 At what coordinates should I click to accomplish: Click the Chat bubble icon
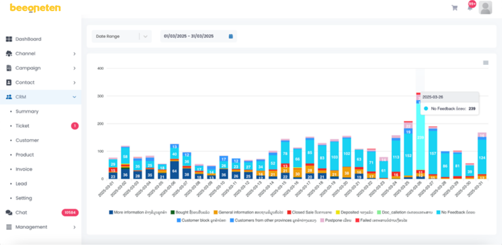coord(9,213)
